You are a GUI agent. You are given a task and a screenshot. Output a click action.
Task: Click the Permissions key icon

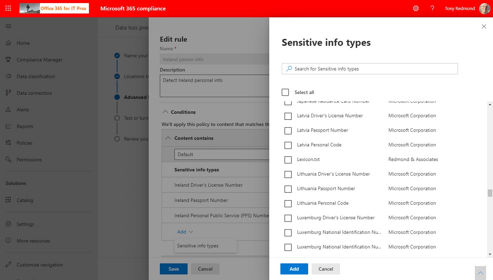tap(8, 159)
